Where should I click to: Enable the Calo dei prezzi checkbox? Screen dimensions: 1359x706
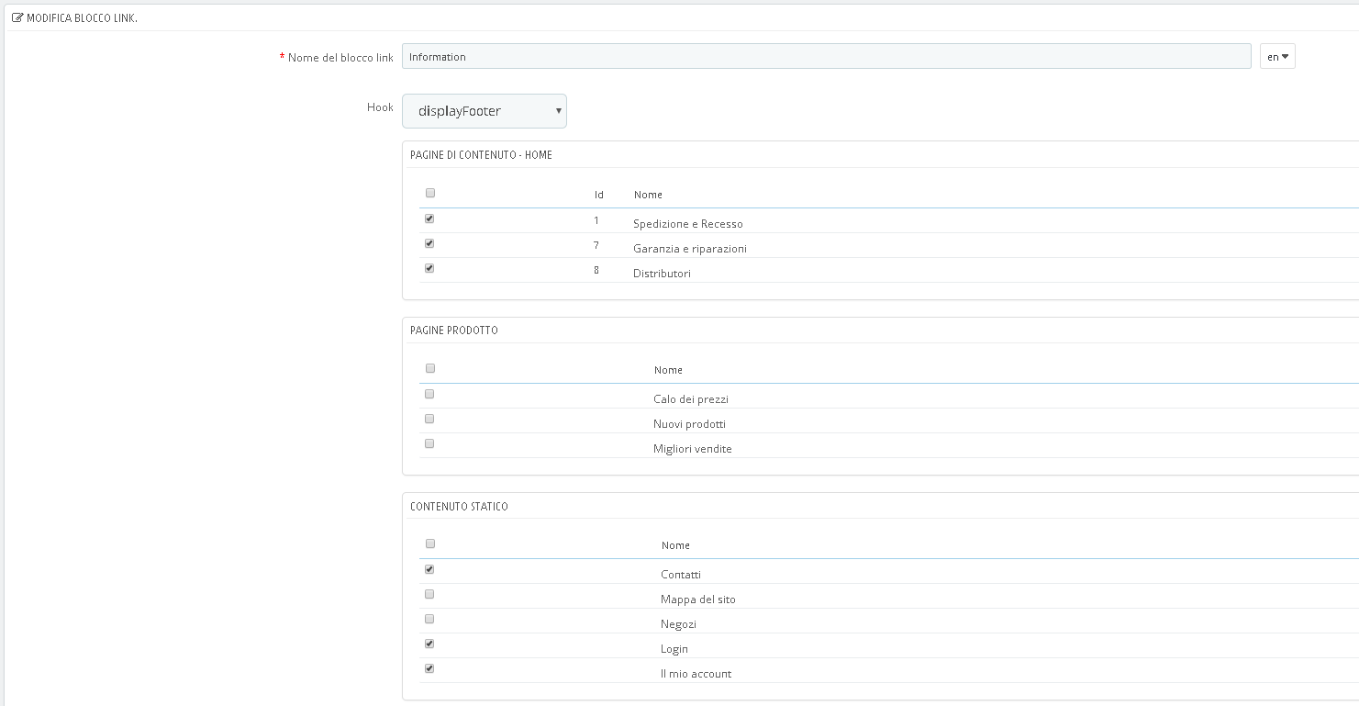tap(429, 394)
